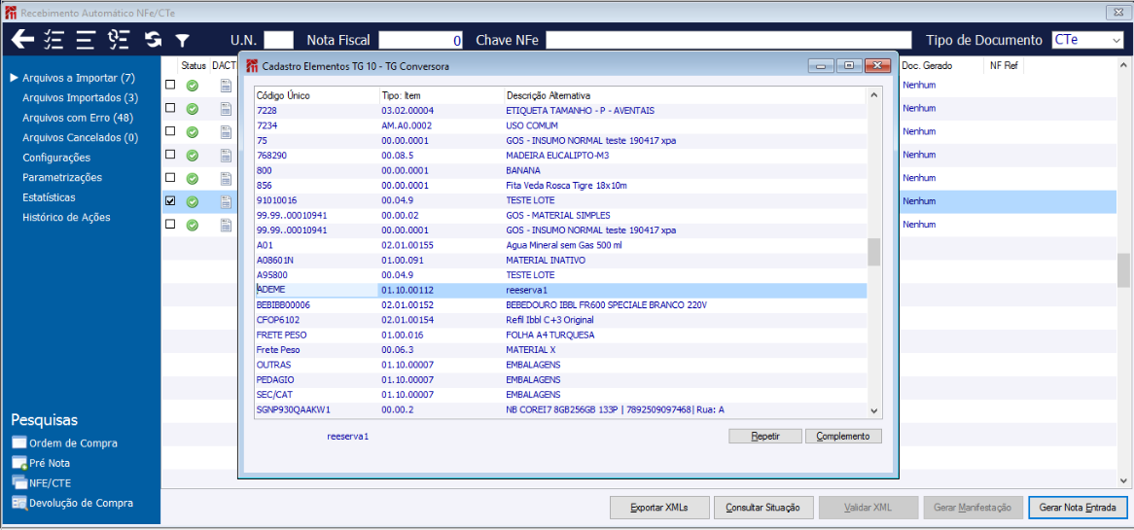Click the refresh arrows toolbar icon

pyautogui.click(x=153, y=39)
